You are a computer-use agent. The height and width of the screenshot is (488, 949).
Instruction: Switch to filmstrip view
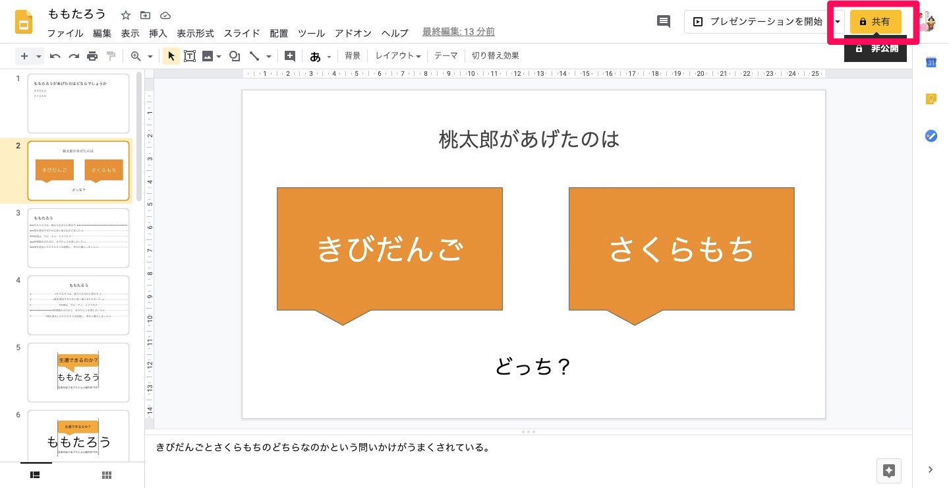click(x=36, y=475)
